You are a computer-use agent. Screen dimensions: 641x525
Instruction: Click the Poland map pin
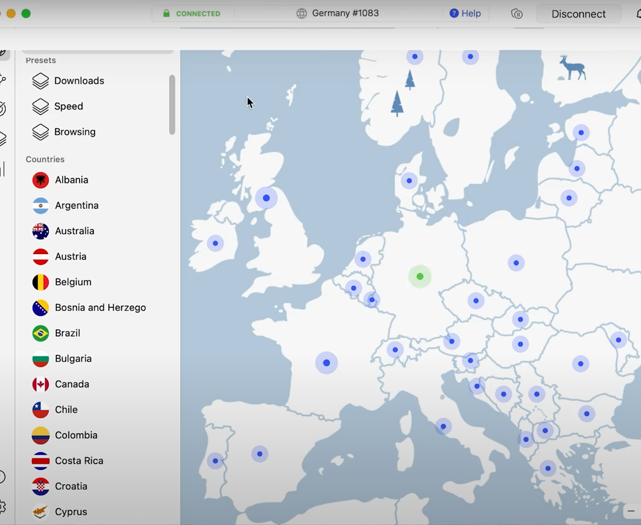click(x=516, y=263)
